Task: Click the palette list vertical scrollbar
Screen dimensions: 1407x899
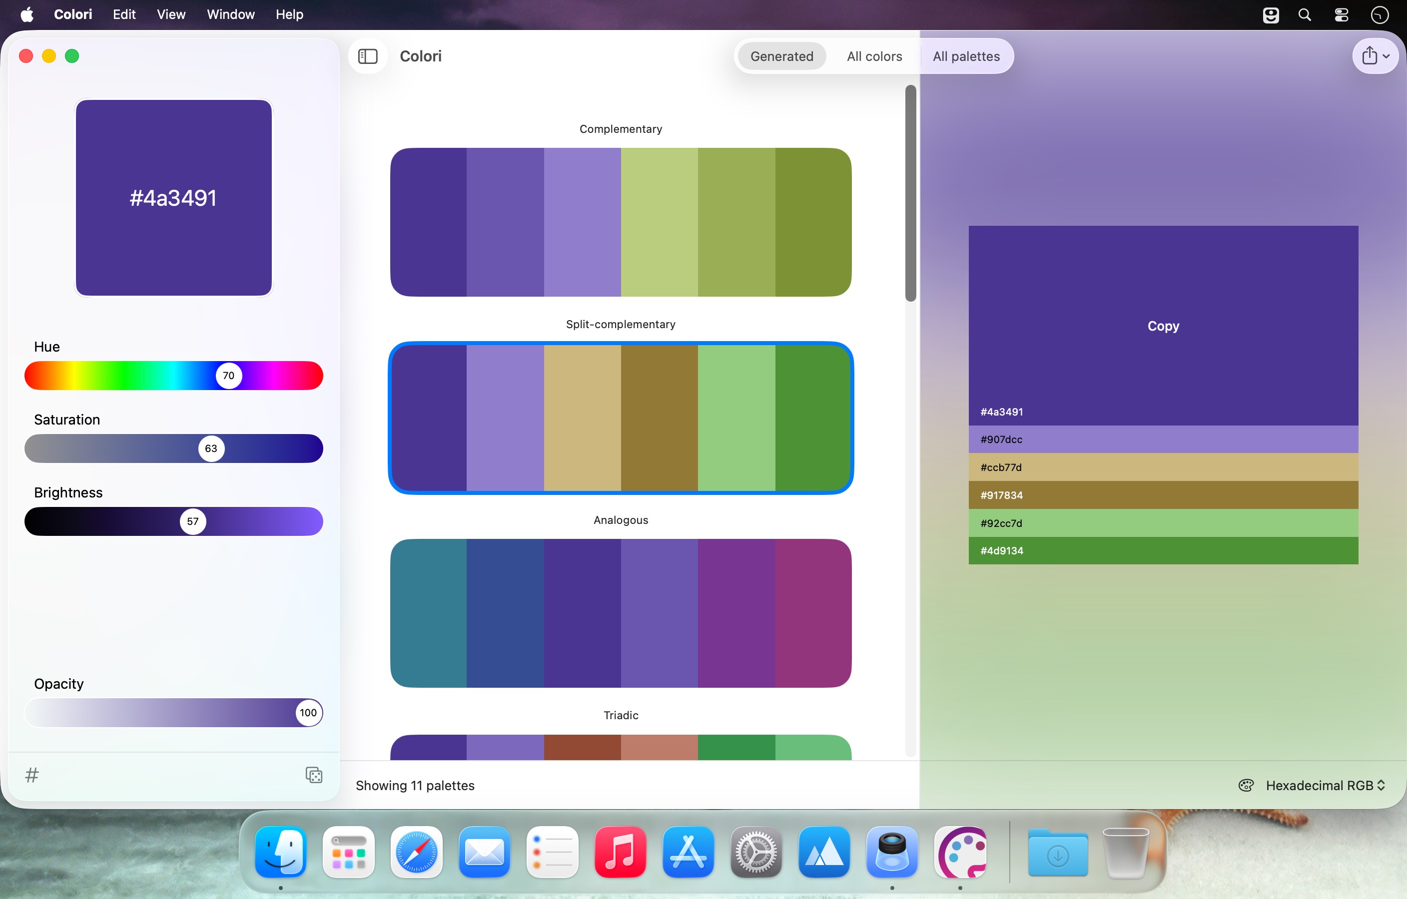Action: [x=910, y=193]
